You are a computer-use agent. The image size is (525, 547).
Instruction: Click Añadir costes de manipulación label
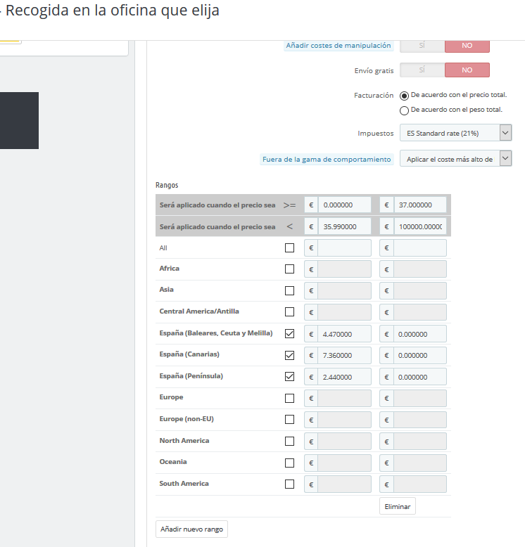coord(339,46)
